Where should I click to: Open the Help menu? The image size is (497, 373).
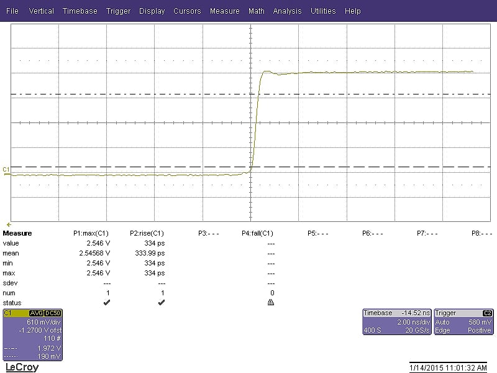pyautogui.click(x=352, y=11)
